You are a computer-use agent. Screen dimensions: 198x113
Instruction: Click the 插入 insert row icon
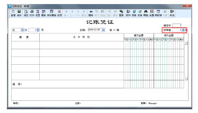(x=110, y=13)
